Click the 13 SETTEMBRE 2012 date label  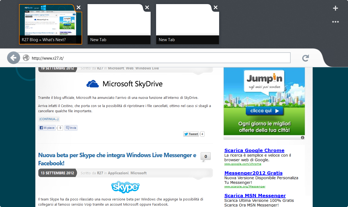click(57, 173)
